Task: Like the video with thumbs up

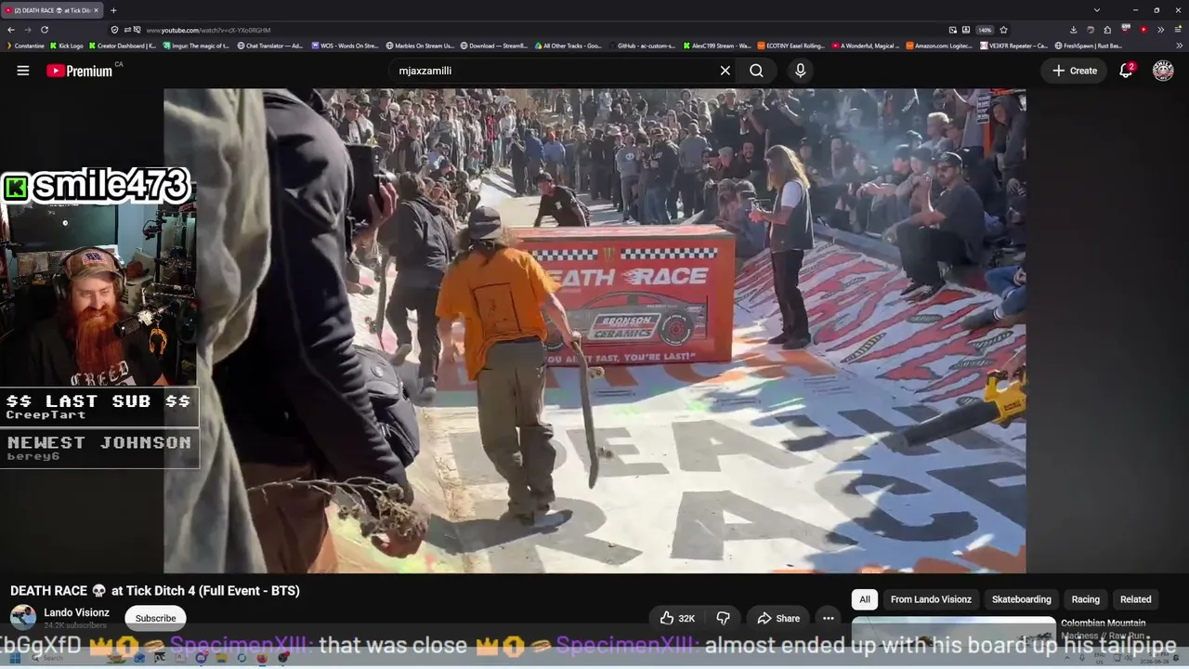Action: point(677,618)
